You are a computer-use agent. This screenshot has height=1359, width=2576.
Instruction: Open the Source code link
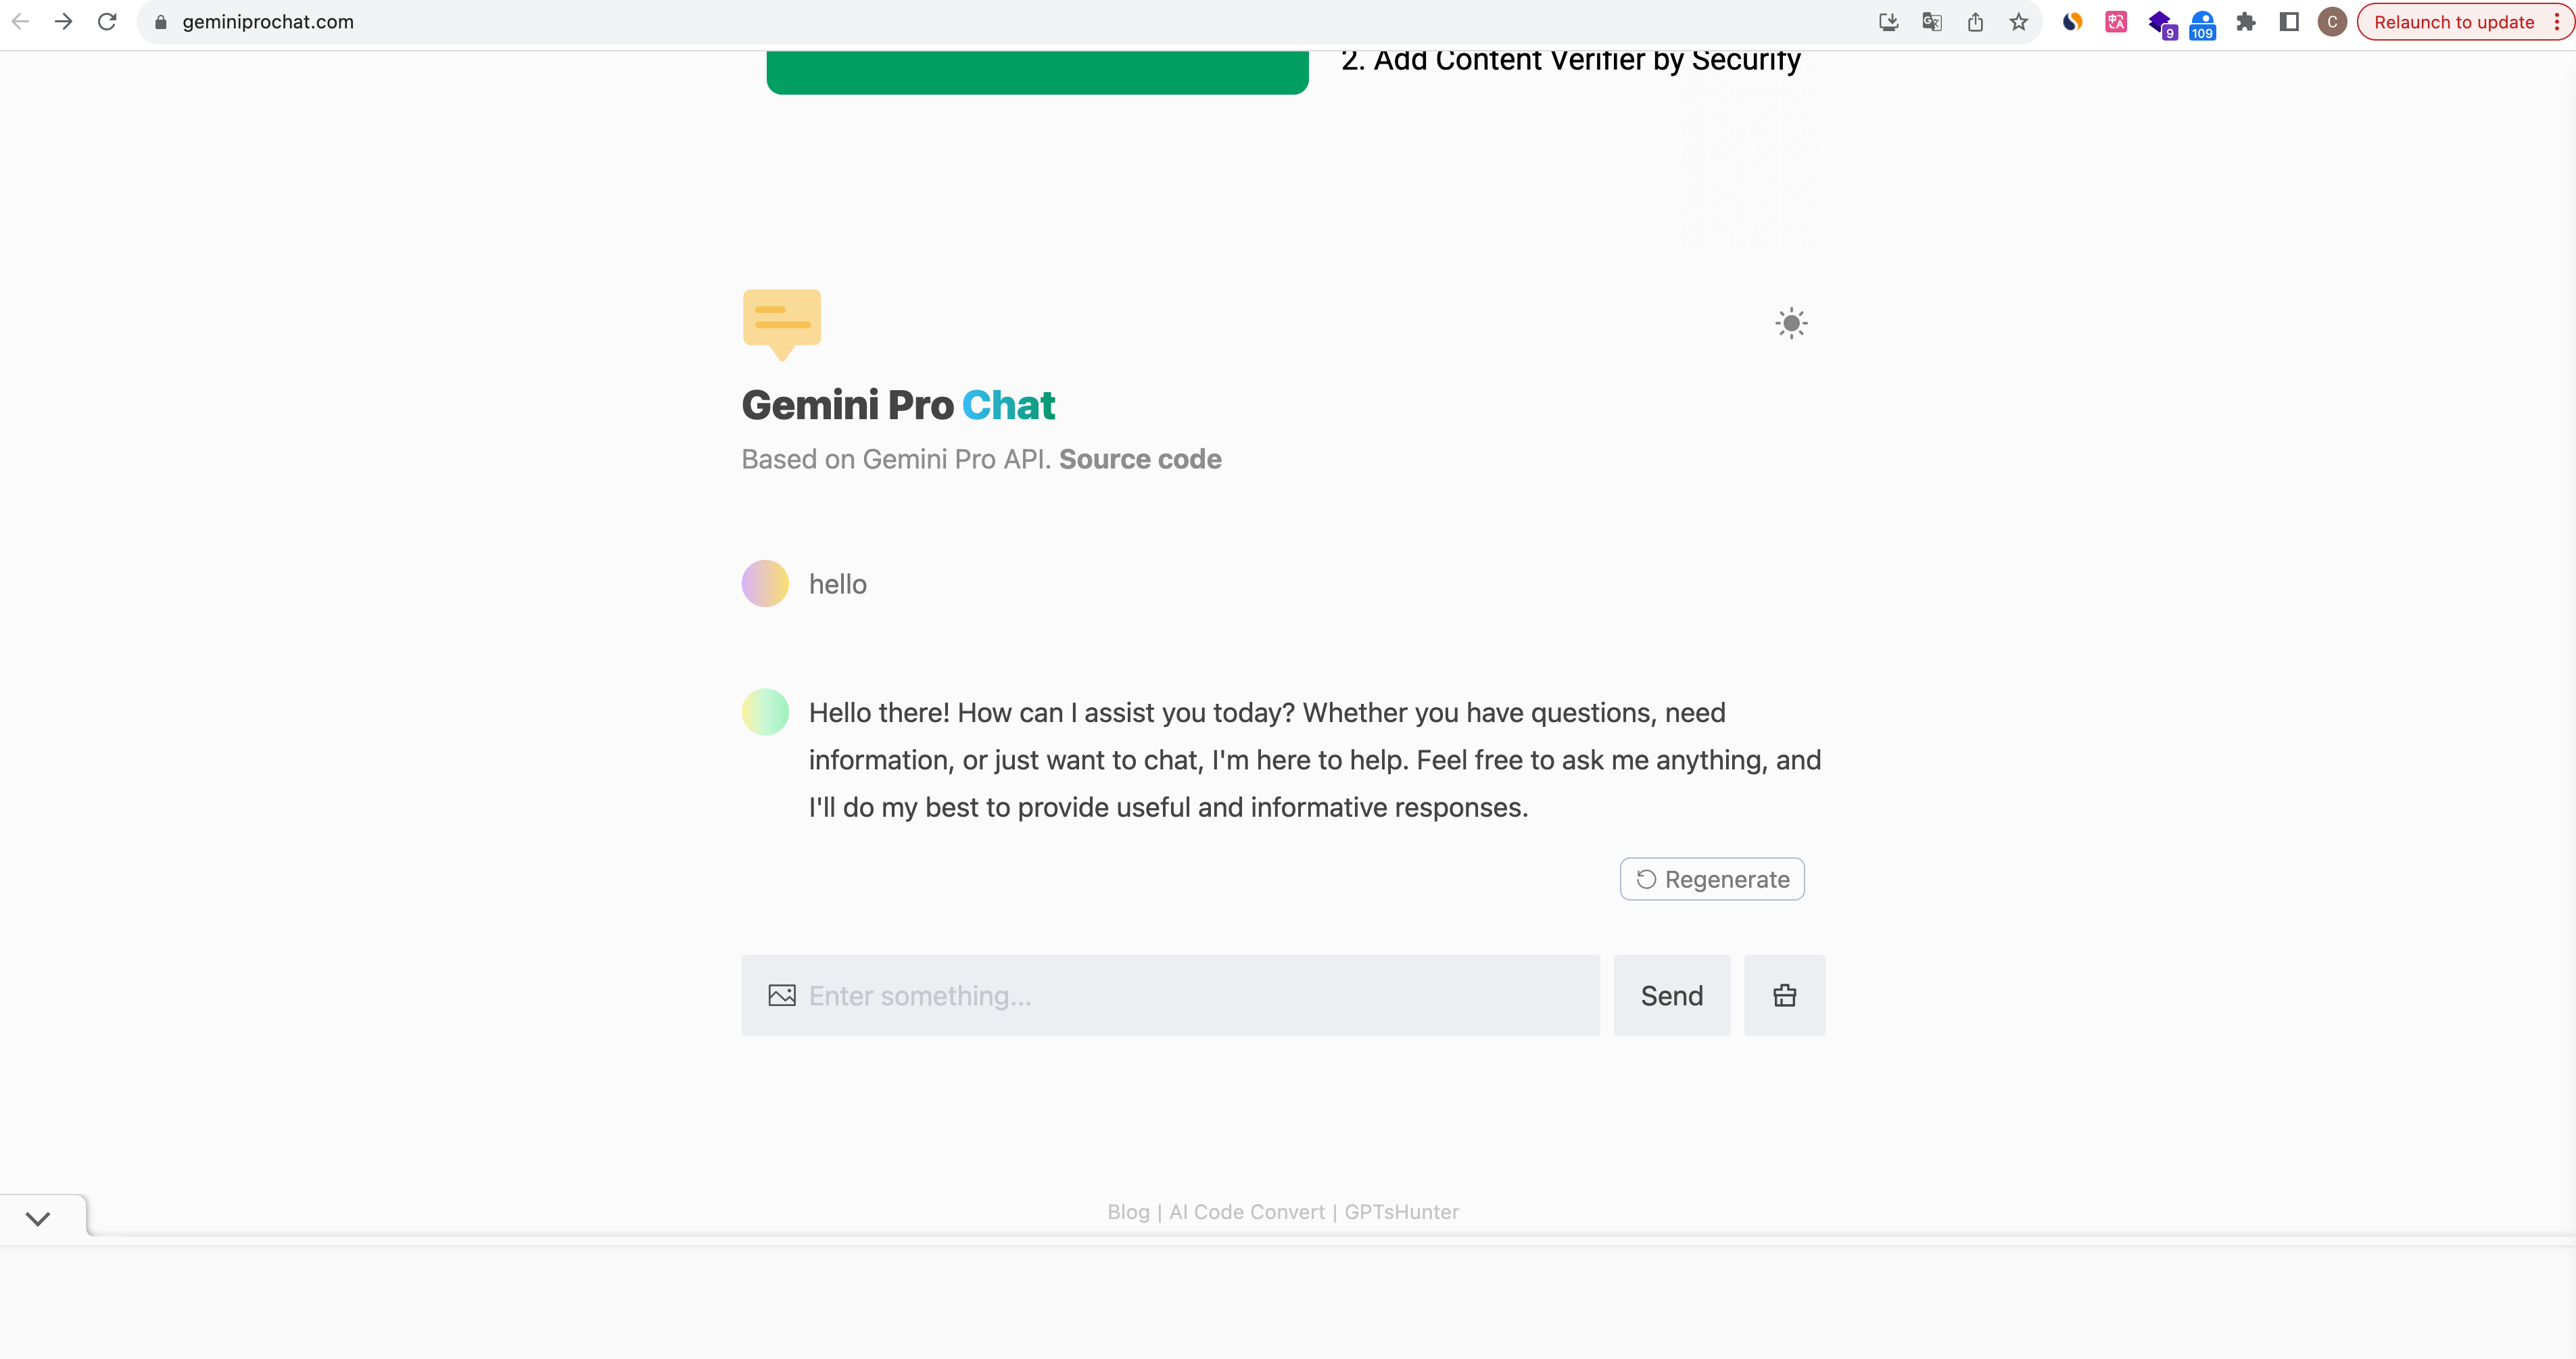1140,459
